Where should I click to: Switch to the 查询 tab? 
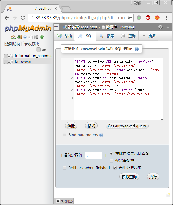point(128,36)
